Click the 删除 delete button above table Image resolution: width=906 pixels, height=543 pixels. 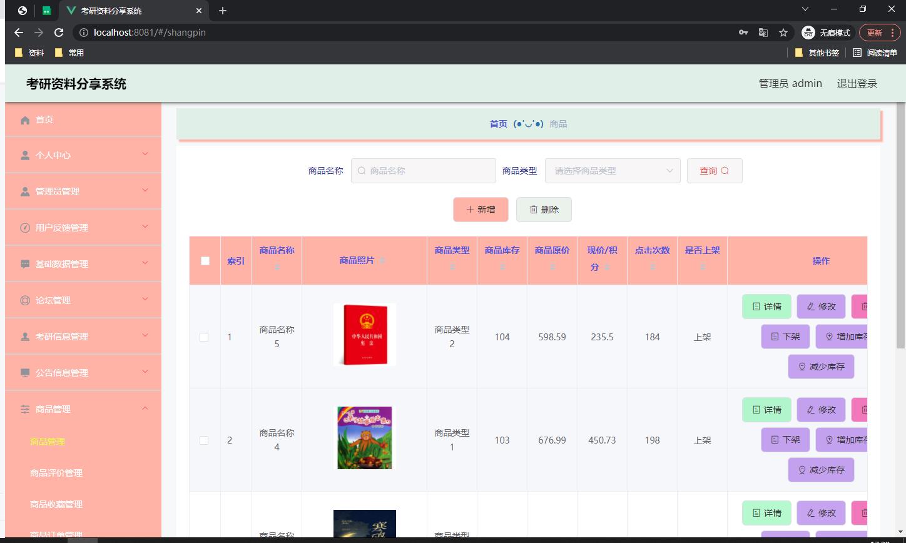pos(544,210)
